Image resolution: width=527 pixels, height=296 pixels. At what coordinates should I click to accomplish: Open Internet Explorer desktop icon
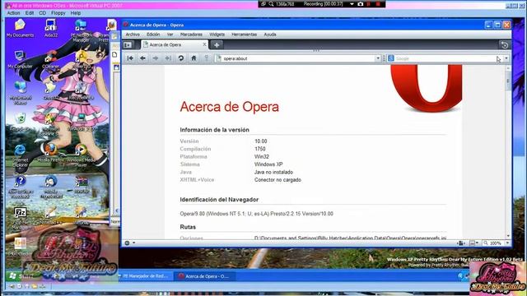pos(20,155)
